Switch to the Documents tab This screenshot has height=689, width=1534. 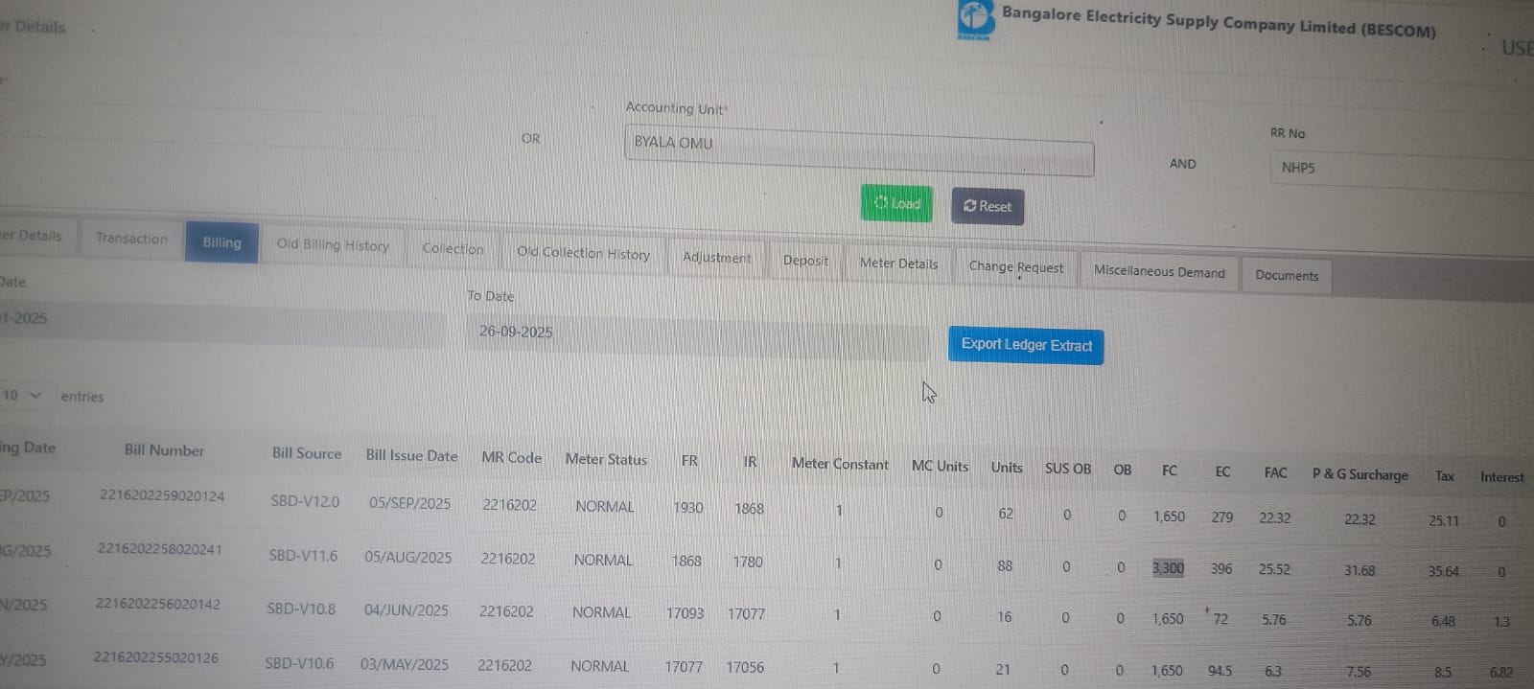click(x=1287, y=276)
